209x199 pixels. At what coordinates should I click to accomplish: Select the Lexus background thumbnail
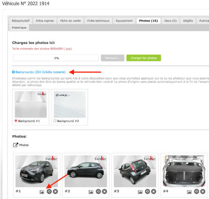[x=70, y=105]
